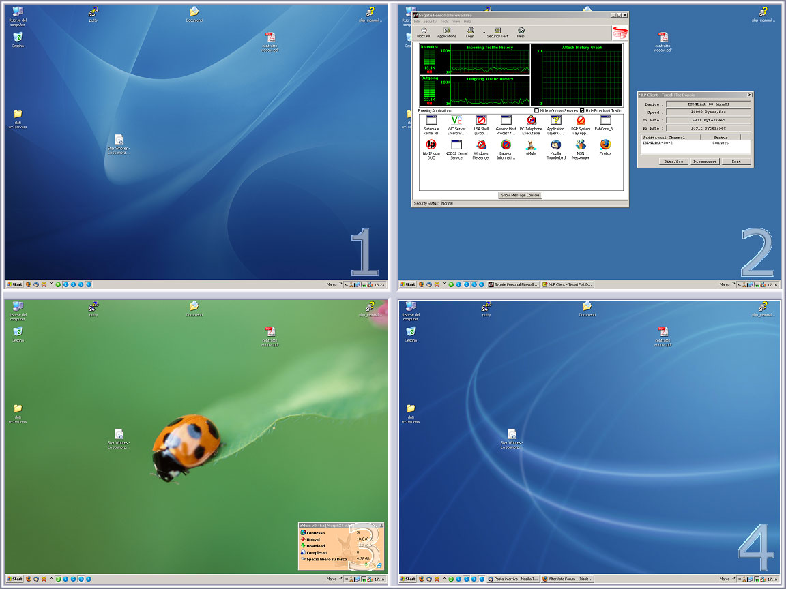This screenshot has width=786, height=589.
Task: Click the Block All toolbar icon in Sygate
Action: 423,32
